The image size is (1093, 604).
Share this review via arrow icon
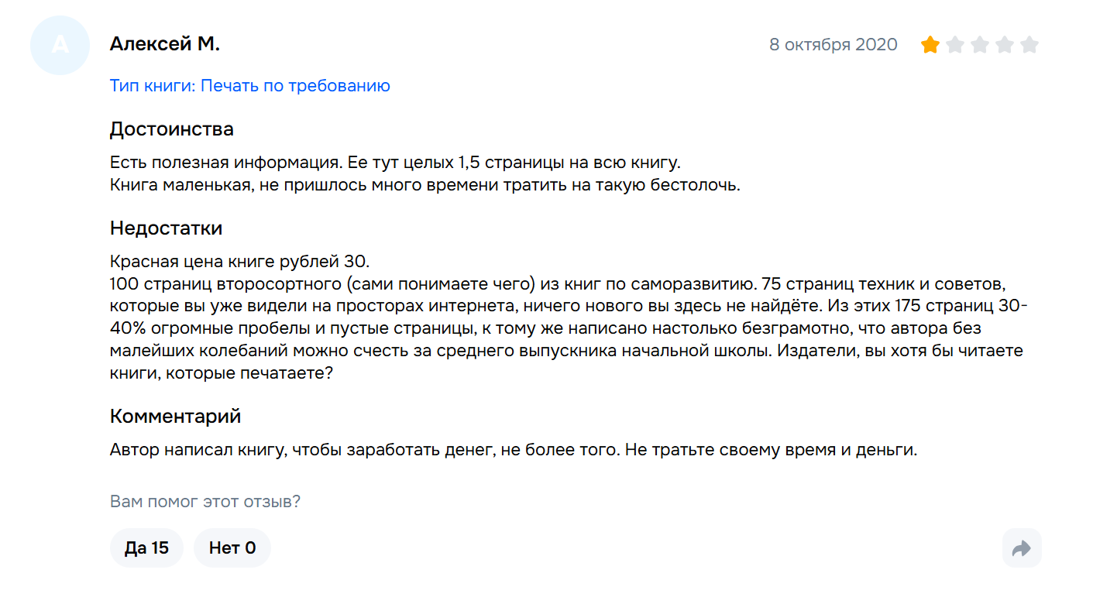pyautogui.click(x=1022, y=548)
